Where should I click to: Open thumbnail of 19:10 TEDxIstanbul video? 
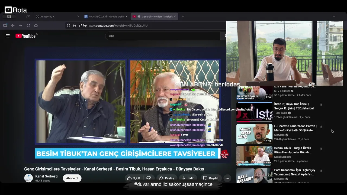click(254, 112)
